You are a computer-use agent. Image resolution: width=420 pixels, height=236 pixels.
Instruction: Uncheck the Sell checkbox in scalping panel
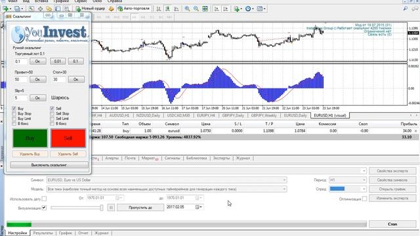pos(52,108)
